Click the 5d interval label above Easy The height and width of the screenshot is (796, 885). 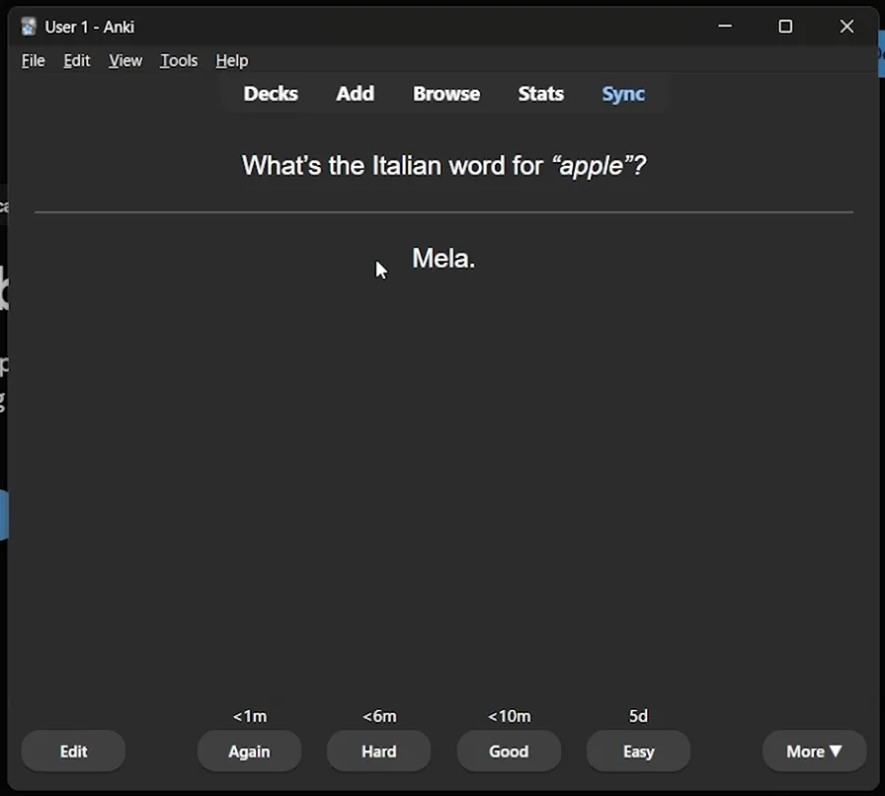pyautogui.click(x=638, y=716)
